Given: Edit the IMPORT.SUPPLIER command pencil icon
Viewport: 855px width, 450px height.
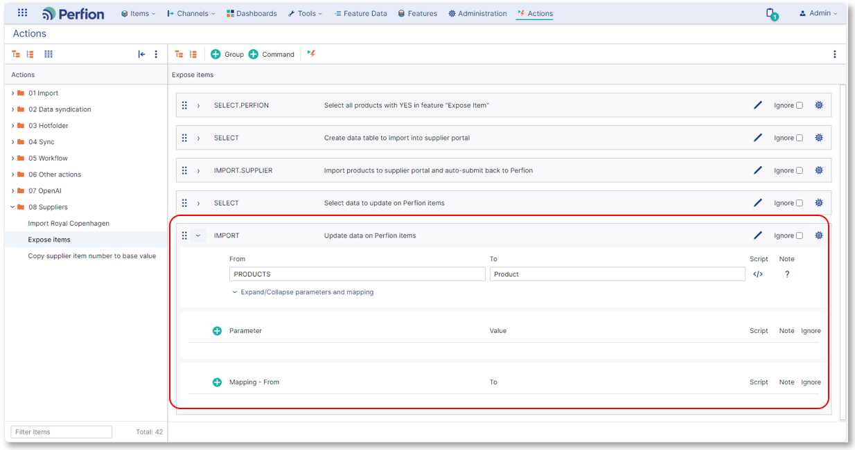Looking at the screenshot, I should pyautogui.click(x=758, y=170).
